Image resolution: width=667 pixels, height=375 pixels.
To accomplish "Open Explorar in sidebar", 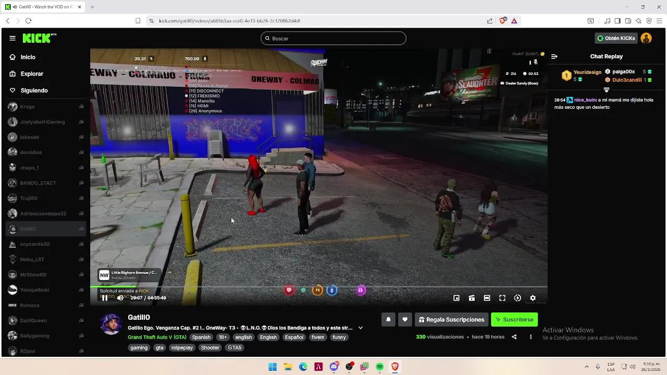I will (31, 73).
